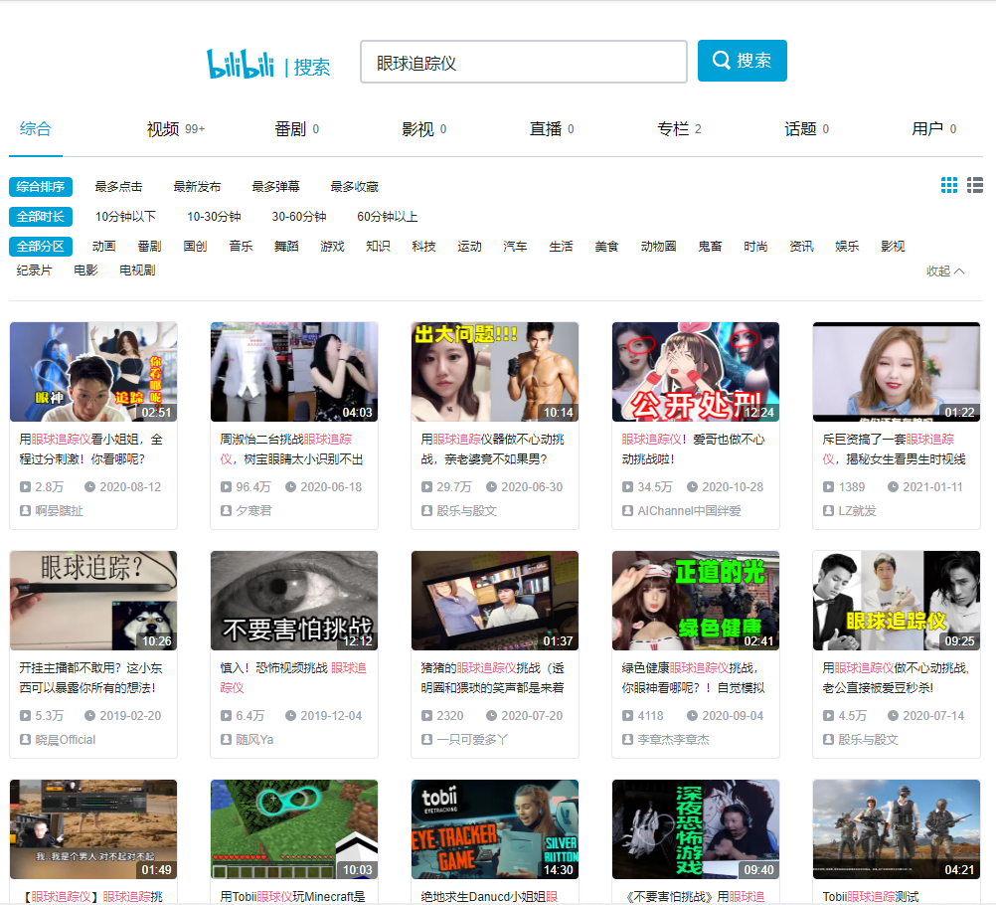The width and height of the screenshot is (996, 905).
Task: Open thumbnail of video with duration 04:03
Action: coord(294,372)
